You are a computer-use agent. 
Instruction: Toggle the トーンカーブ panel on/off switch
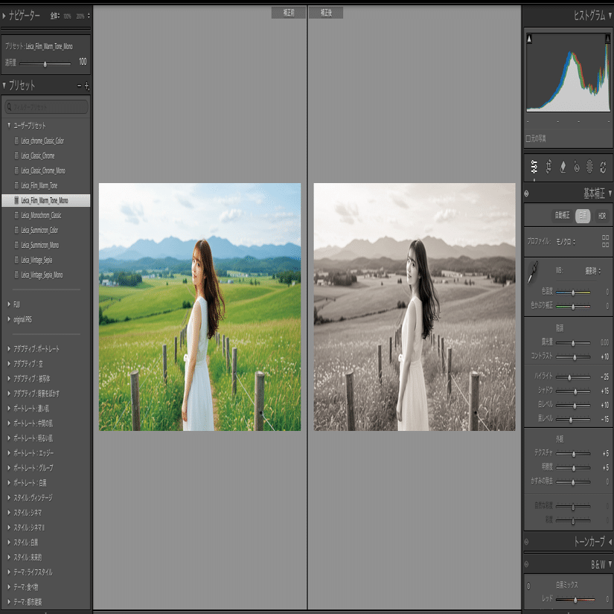click(527, 542)
